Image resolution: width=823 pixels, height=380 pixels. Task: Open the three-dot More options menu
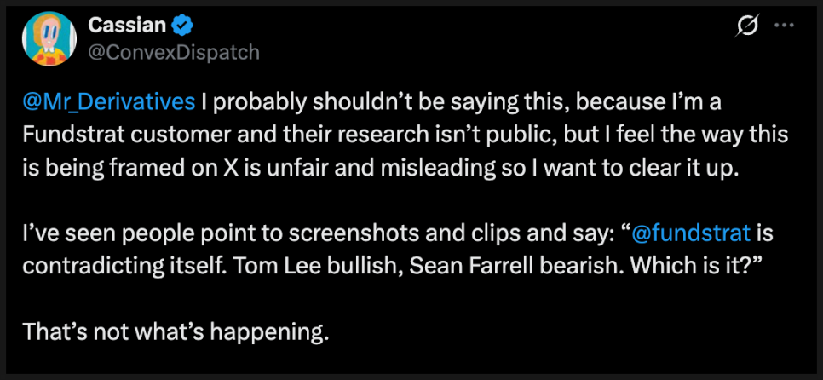pos(783,26)
